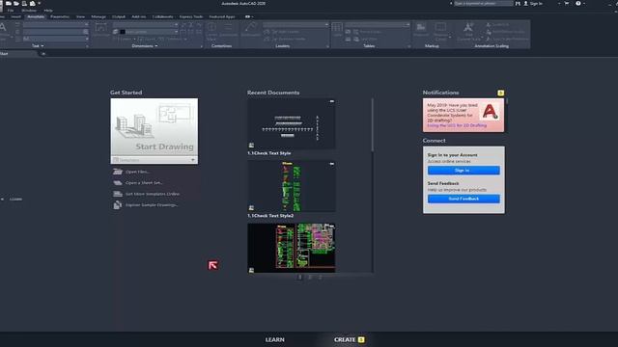
Task: Switch to the Output ribbon tab
Action: click(119, 17)
